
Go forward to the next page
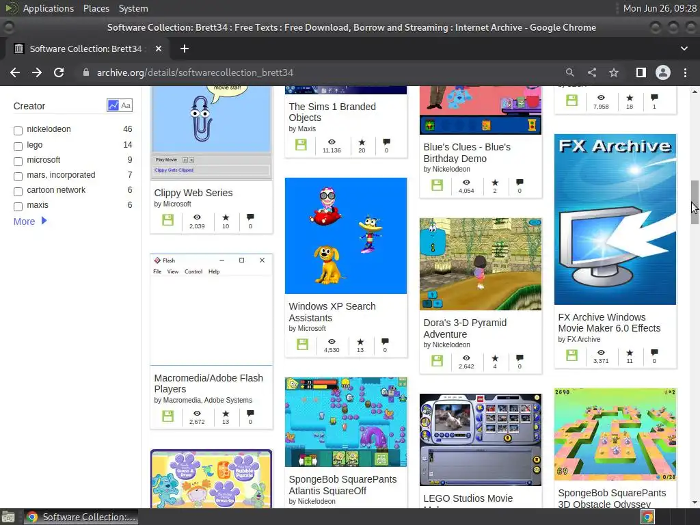pyautogui.click(x=37, y=72)
